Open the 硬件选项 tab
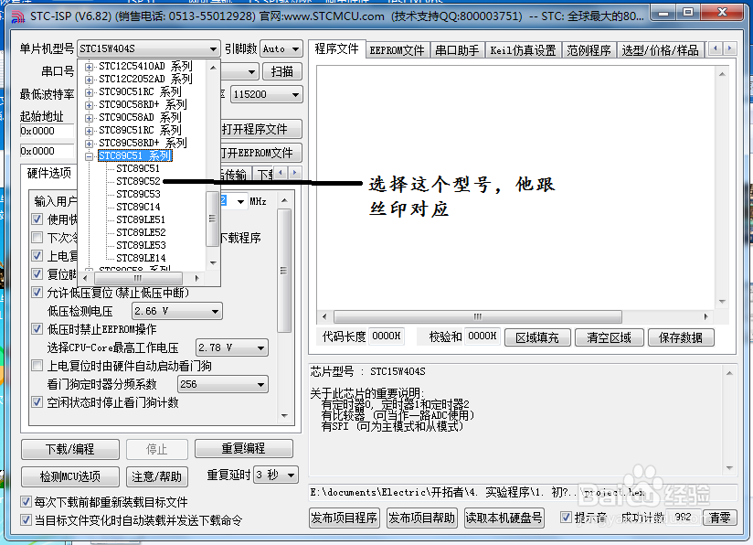Screen dimensions: 753x545 coord(49,173)
